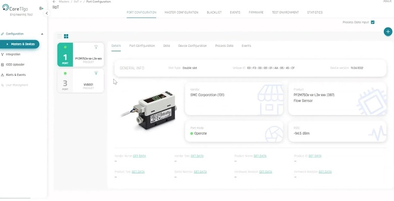Click the notification icon beside CoreTigo logo
This screenshot has height=201, width=394.
(x=41, y=9)
